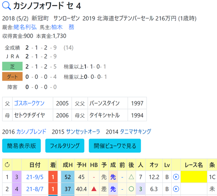Open sibling link タニマサキング

[x=136, y=132]
